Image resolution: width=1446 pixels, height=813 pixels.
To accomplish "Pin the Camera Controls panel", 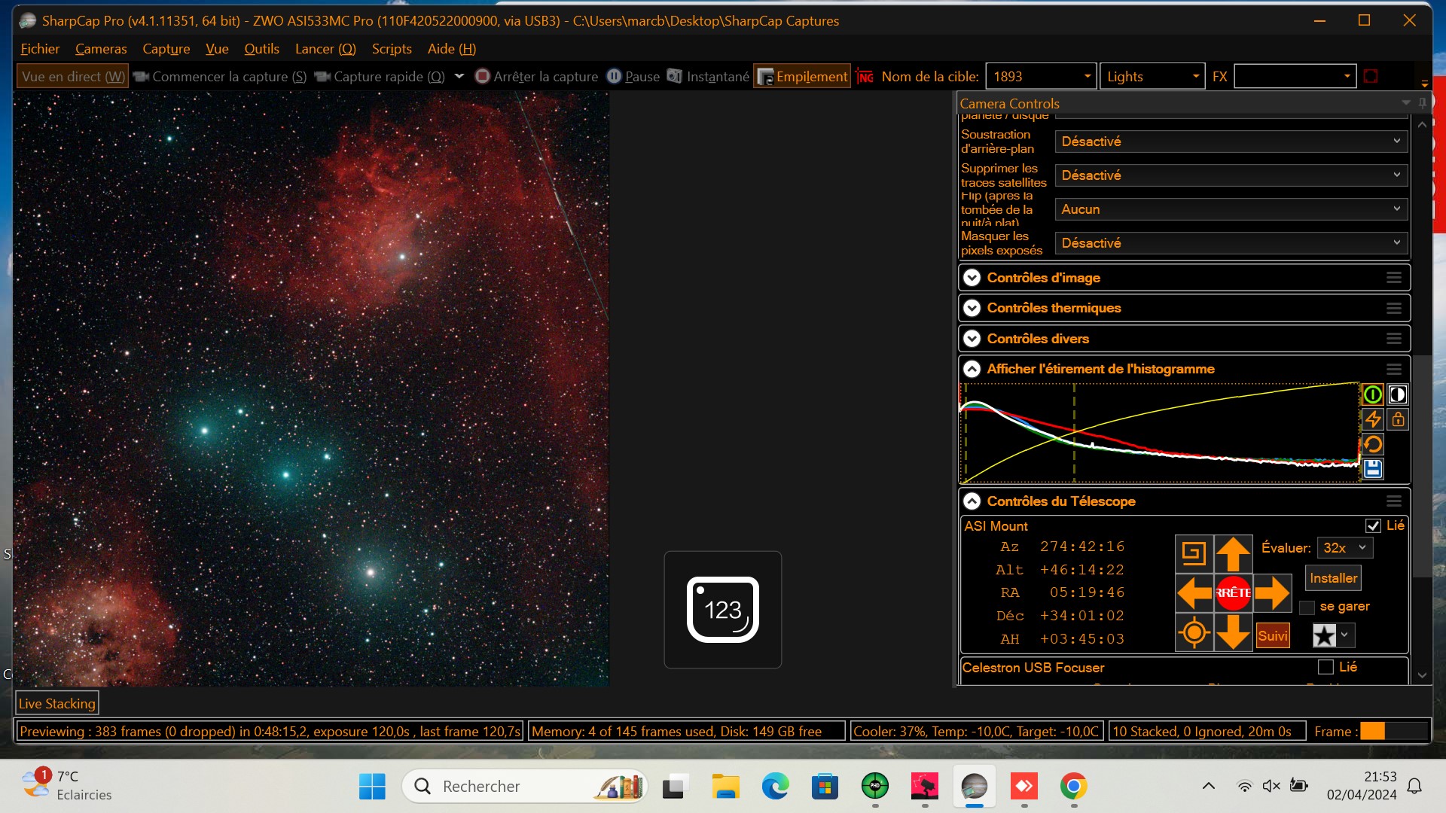I will coord(1423,102).
